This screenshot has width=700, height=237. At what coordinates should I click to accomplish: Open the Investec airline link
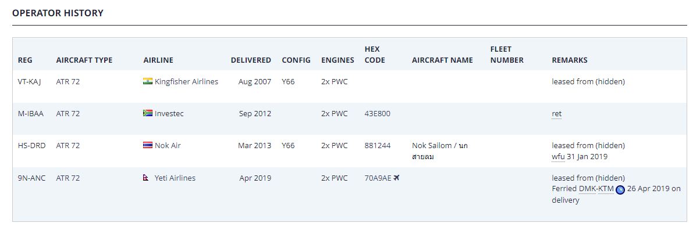[169, 114]
